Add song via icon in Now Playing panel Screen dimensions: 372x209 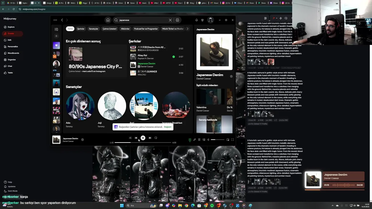(231, 76)
